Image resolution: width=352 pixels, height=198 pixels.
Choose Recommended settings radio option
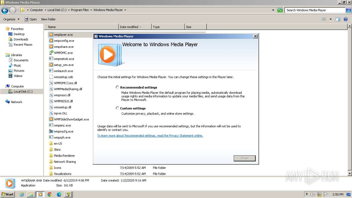(117, 87)
